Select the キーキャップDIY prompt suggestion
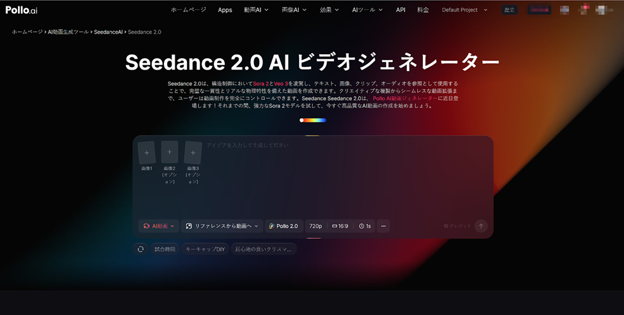The width and height of the screenshot is (624, 315). [x=205, y=249]
